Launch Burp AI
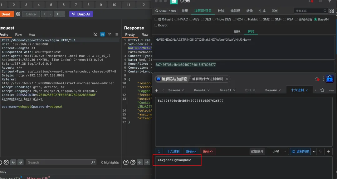 coord(81,14)
